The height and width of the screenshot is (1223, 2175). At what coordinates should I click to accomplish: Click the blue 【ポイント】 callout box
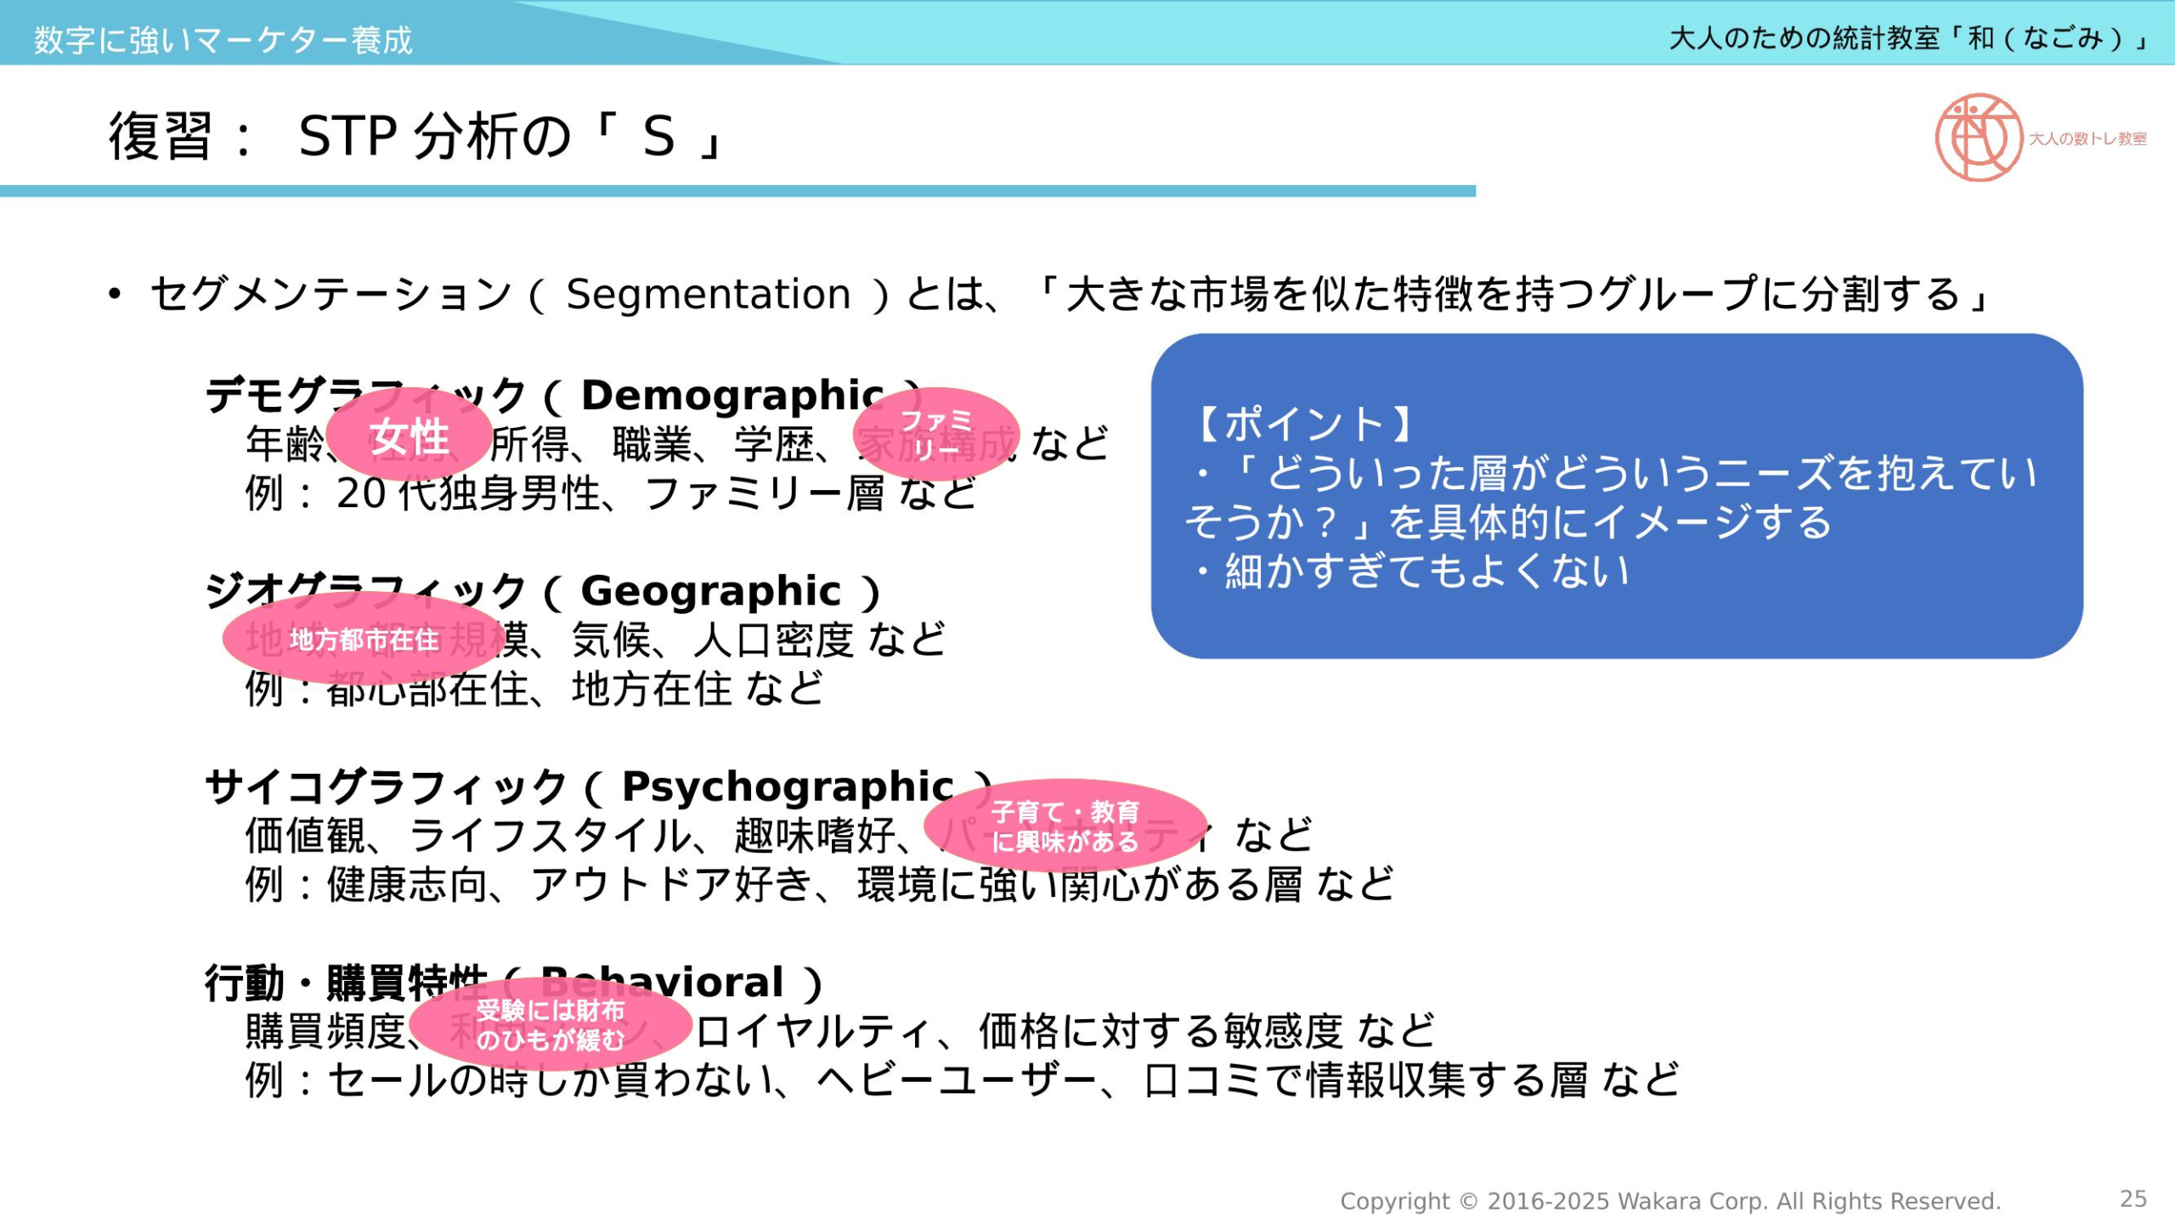pyautogui.click(x=1617, y=496)
